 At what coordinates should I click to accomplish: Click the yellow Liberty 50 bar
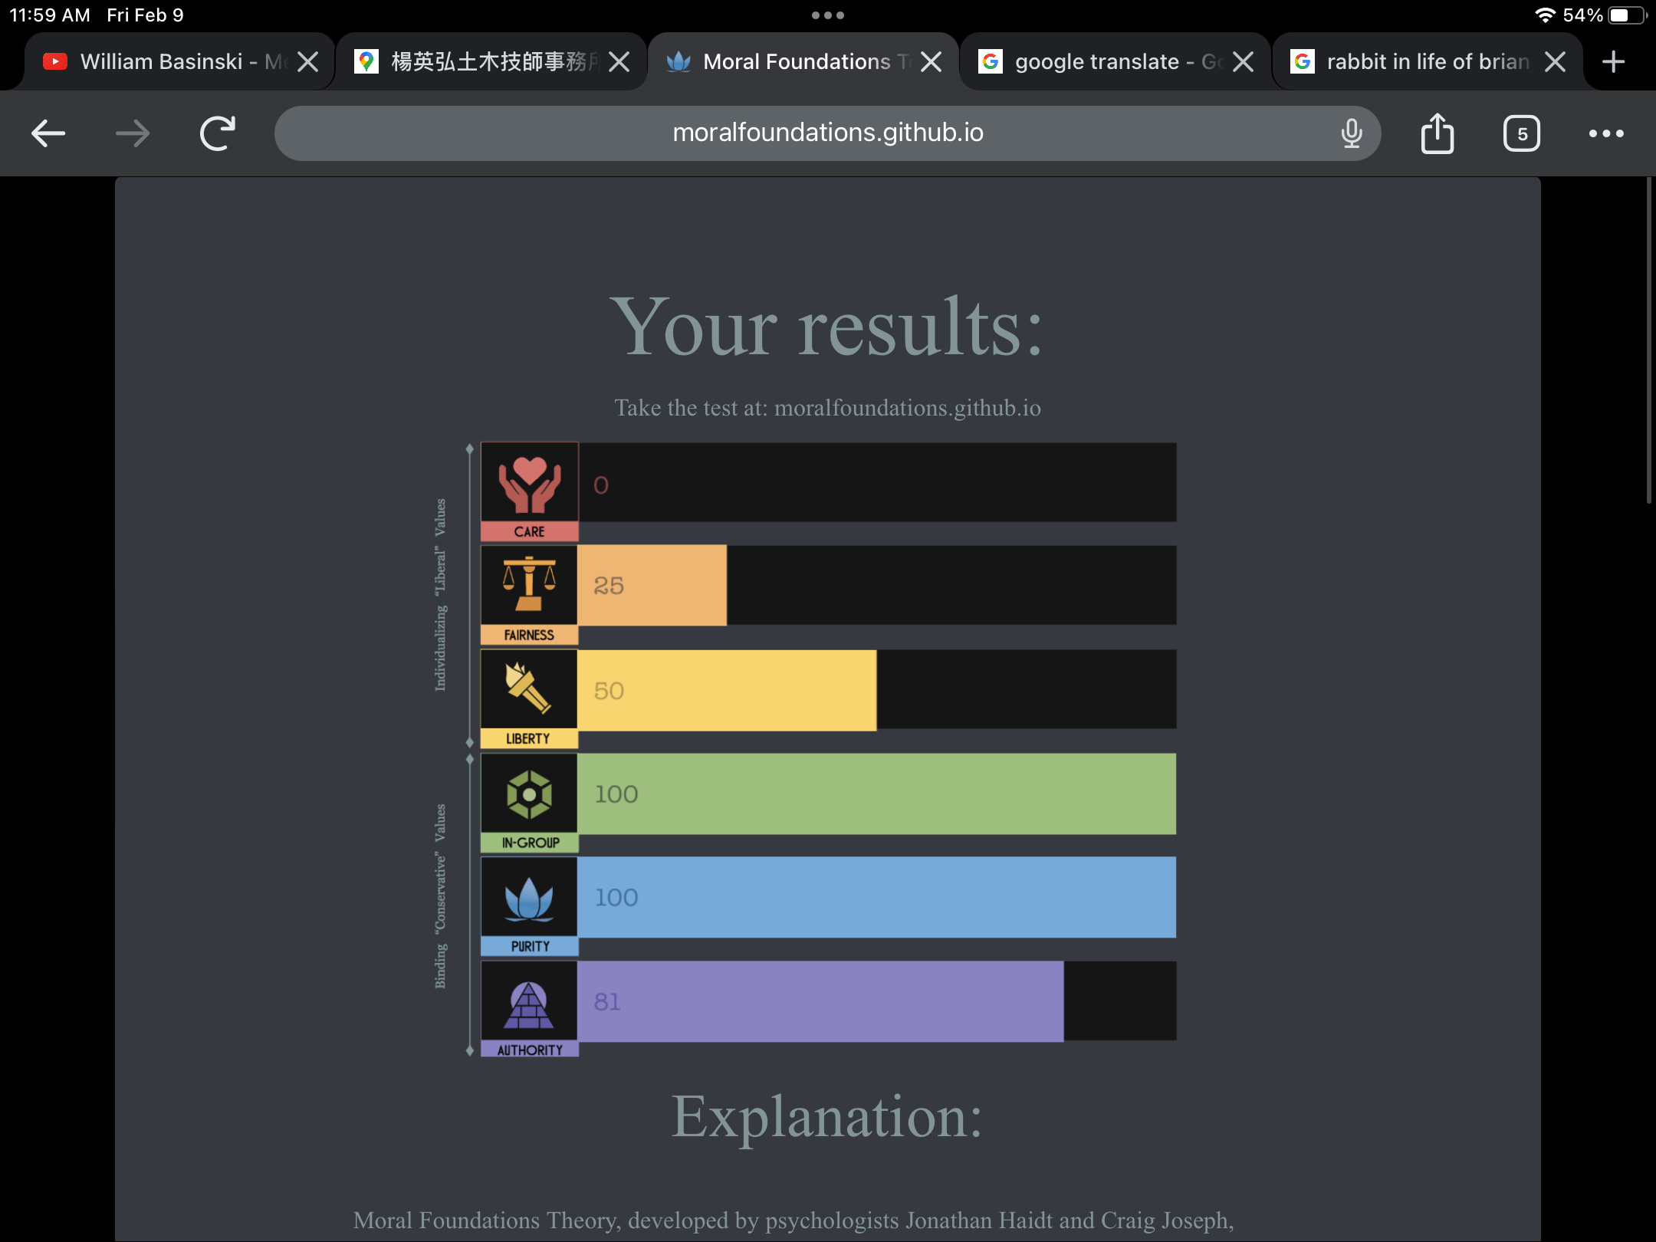[726, 690]
